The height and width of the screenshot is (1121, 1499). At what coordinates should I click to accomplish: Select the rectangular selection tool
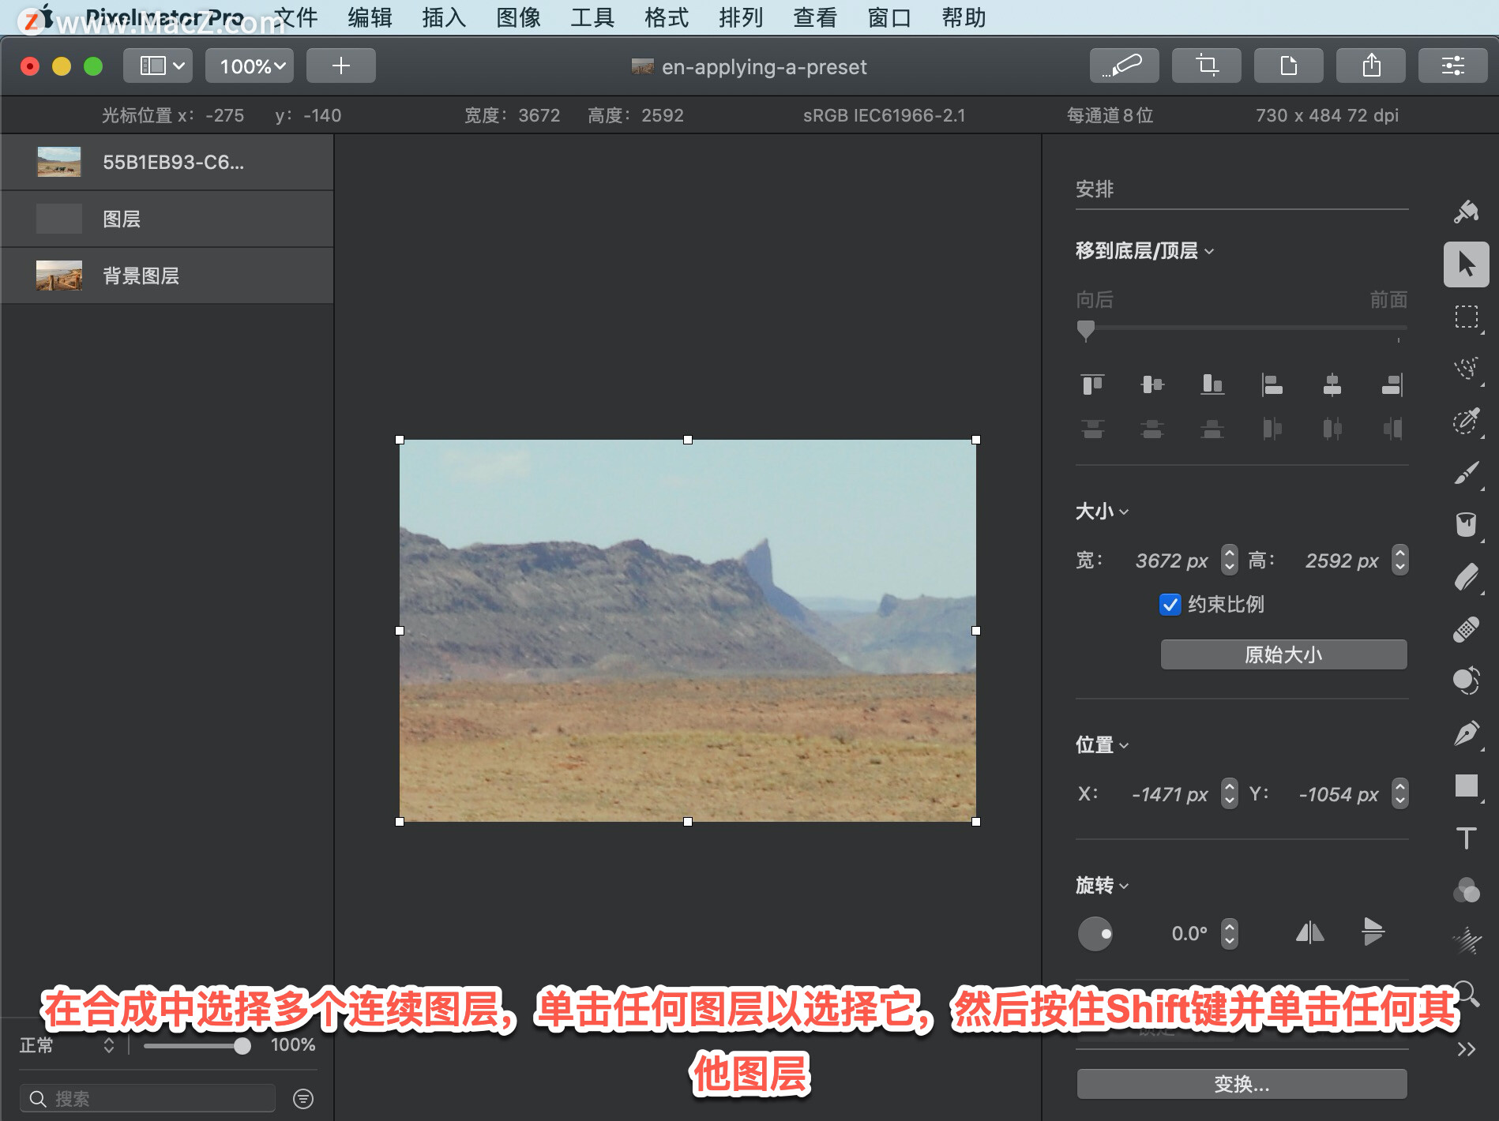pos(1466,317)
